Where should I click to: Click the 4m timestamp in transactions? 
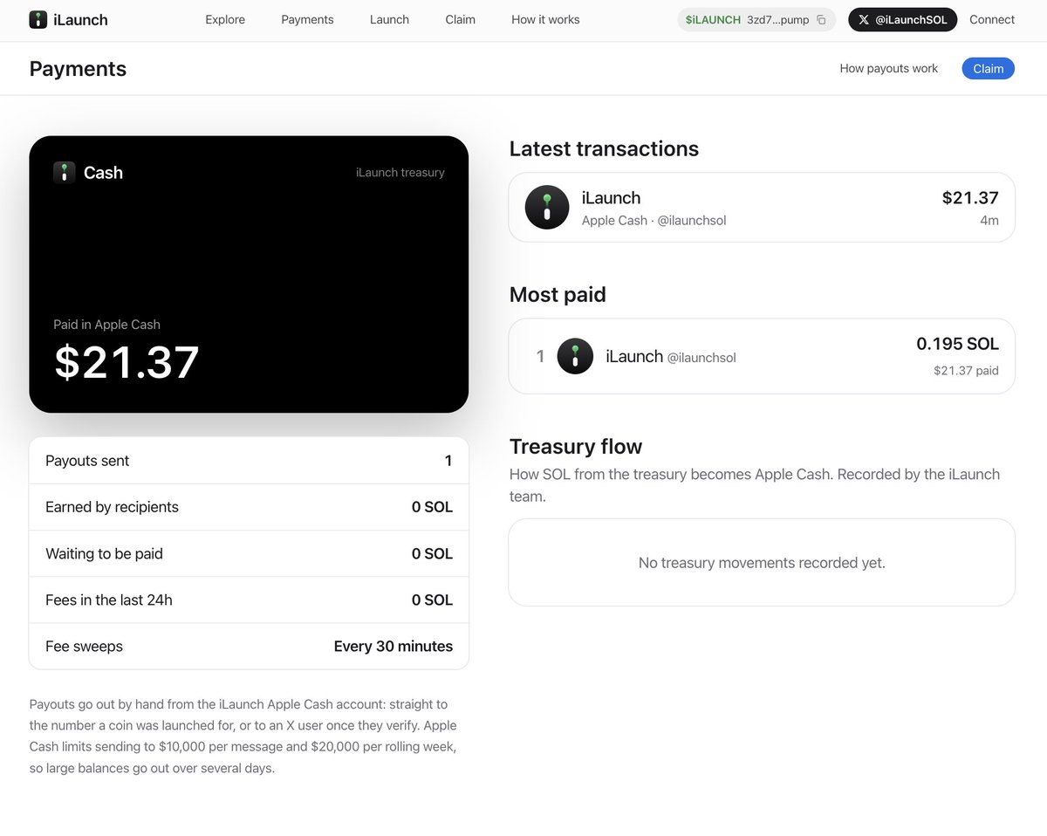(x=989, y=221)
